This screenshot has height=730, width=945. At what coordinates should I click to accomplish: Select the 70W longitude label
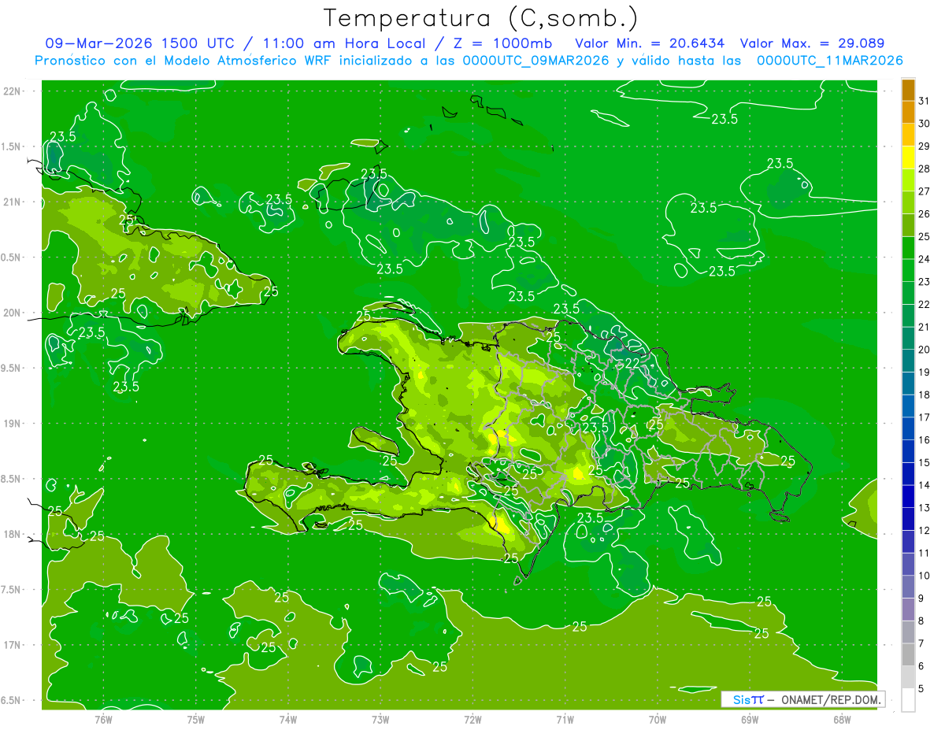pyautogui.click(x=658, y=720)
